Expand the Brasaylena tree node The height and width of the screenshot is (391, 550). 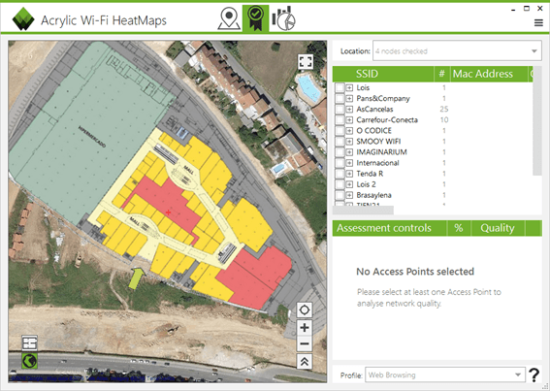coord(349,195)
